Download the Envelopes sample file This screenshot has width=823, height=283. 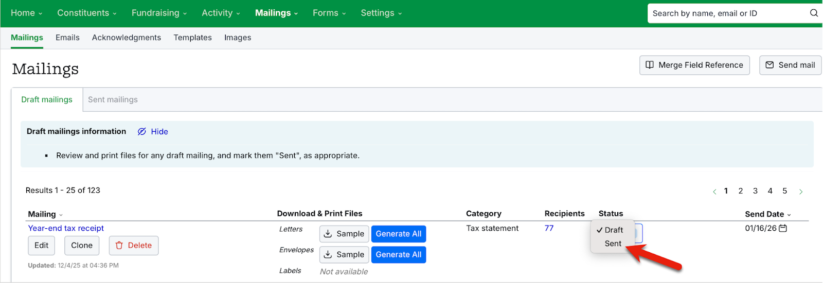(344, 255)
